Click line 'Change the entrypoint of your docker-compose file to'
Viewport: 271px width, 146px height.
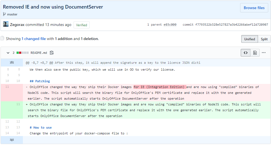[x=79, y=133]
